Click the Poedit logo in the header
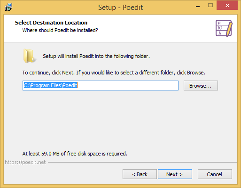The image size is (241, 188). click(x=224, y=28)
